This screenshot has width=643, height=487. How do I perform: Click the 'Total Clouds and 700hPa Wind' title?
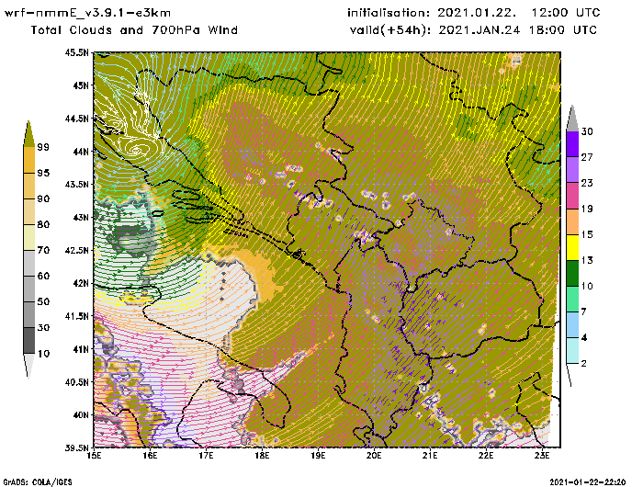click(x=134, y=30)
